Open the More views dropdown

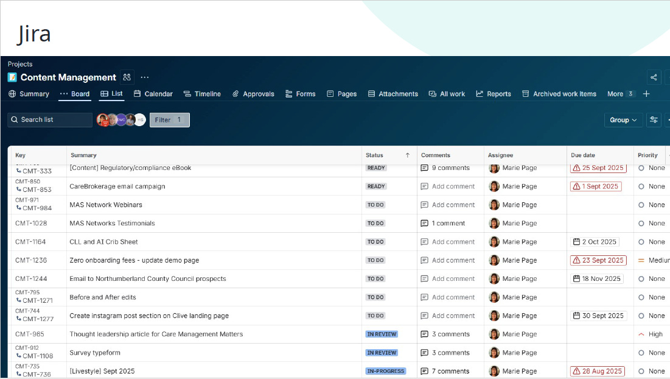coord(622,94)
